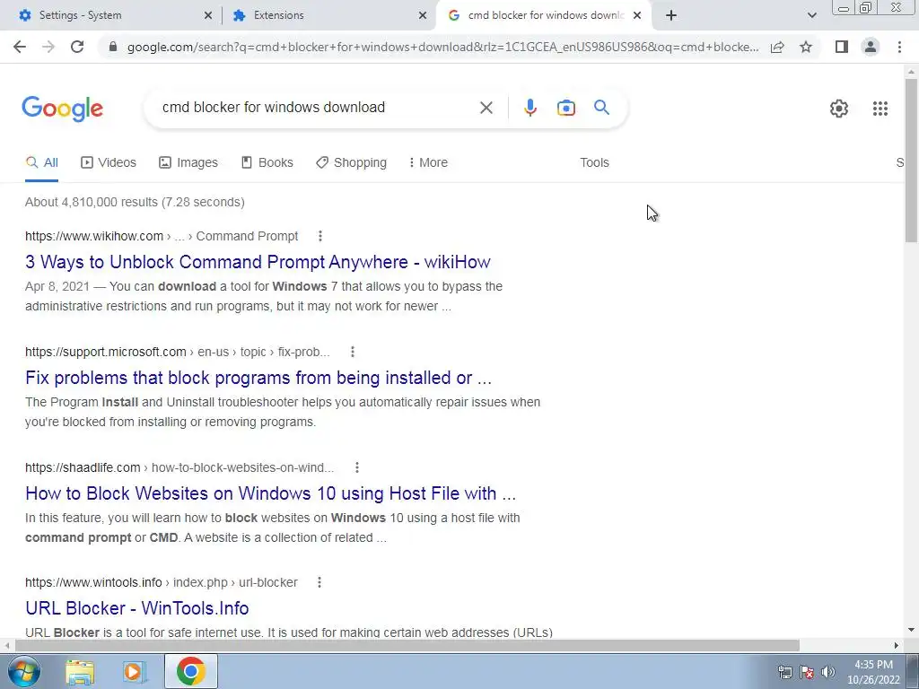This screenshot has height=689, width=919.
Task: Submit search with the magnifier icon
Action: (x=601, y=108)
